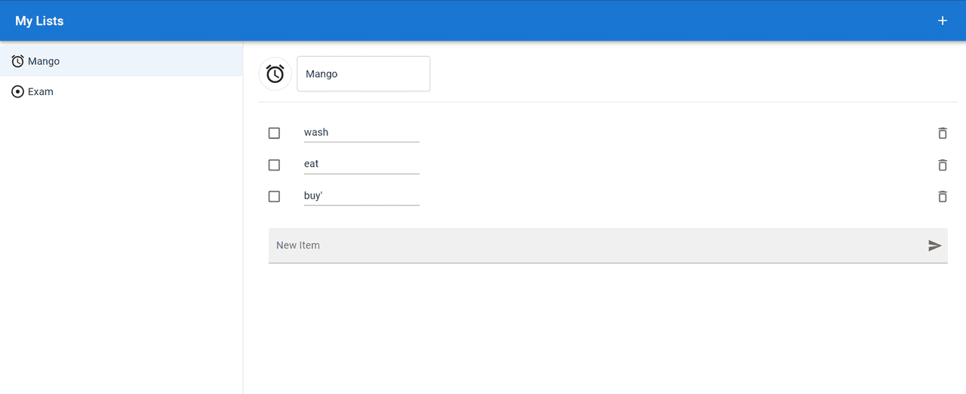Select the Mango list in sidebar
Image resolution: width=966 pixels, height=394 pixels.
coord(44,61)
